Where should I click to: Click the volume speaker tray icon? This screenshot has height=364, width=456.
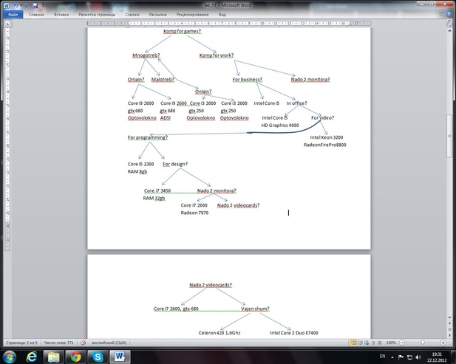(x=418, y=357)
